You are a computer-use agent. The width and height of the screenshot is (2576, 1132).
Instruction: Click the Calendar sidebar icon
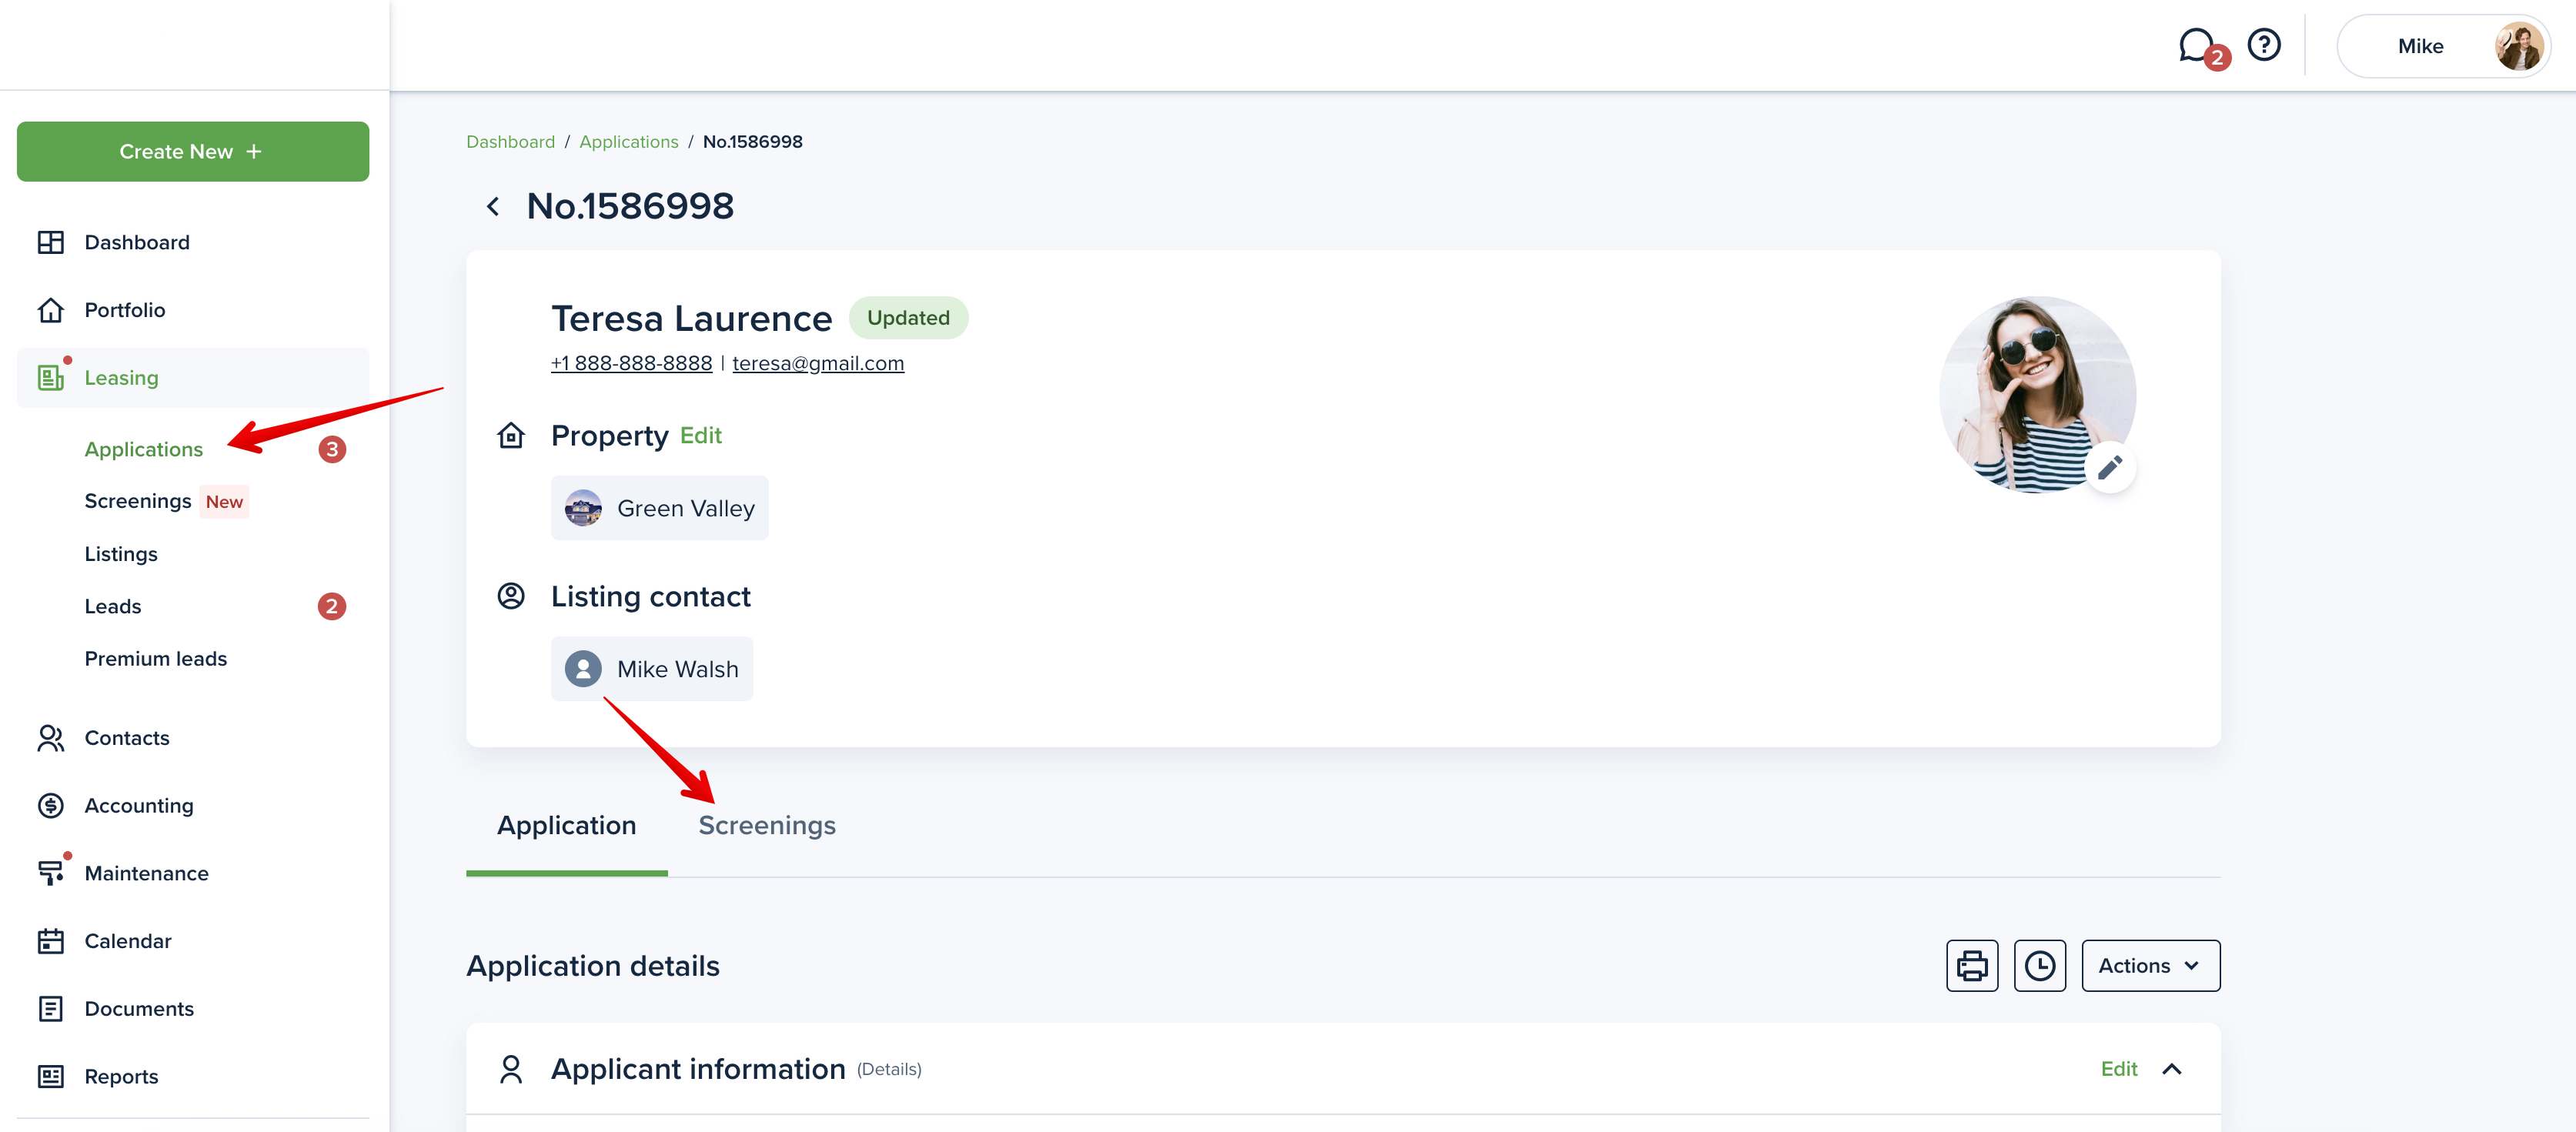tap(50, 941)
